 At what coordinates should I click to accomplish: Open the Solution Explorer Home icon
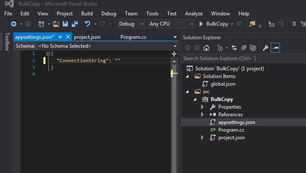[x=206, y=48]
